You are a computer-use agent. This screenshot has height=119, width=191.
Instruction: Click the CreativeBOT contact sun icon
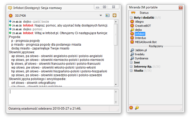[x=132, y=26]
